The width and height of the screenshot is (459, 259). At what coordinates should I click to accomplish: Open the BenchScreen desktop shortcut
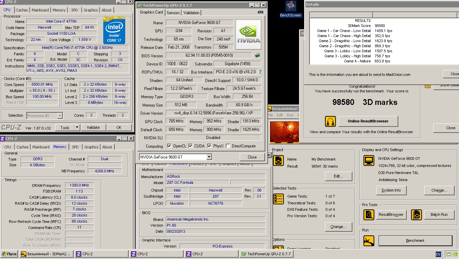(x=291, y=9)
